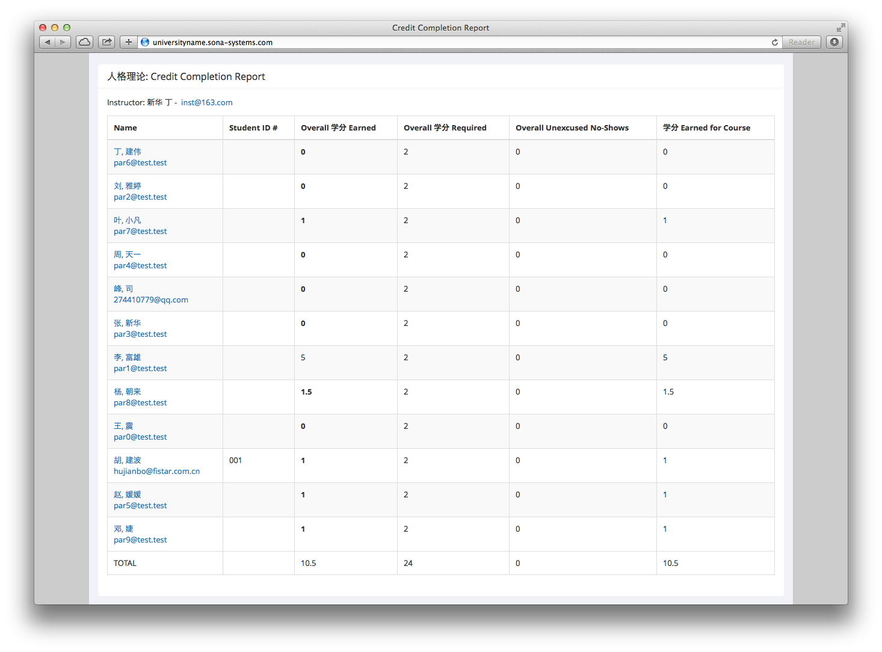Select the TOTAL row label
The width and height of the screenshot is (882, 652).
tap(125, 563)
